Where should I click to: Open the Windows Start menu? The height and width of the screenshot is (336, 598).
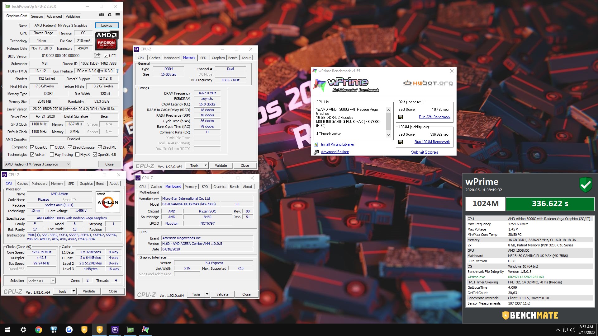pos(7,330)
